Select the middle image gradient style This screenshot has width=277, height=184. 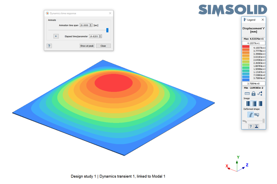pos(254,103)
